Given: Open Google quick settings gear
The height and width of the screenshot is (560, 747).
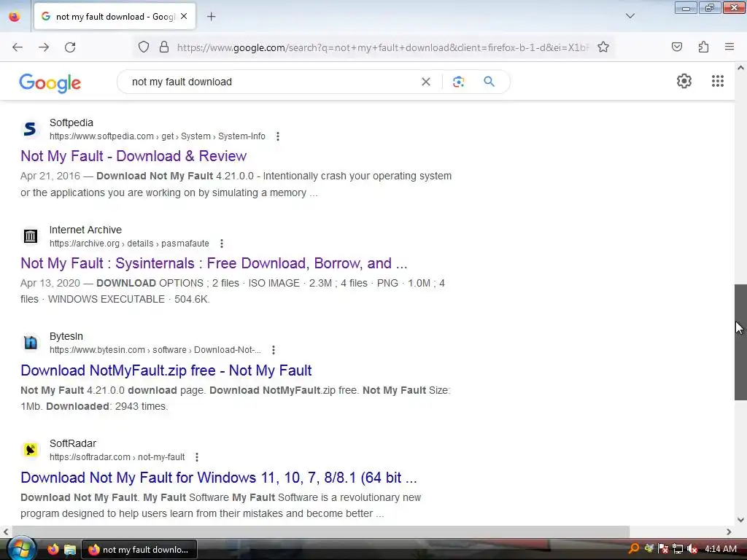Looking at the screenshot, I should tap(684, 81).
